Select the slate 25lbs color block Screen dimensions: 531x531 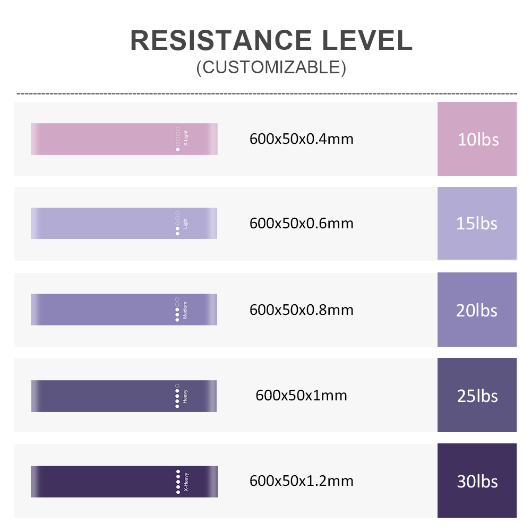[477, 395]
